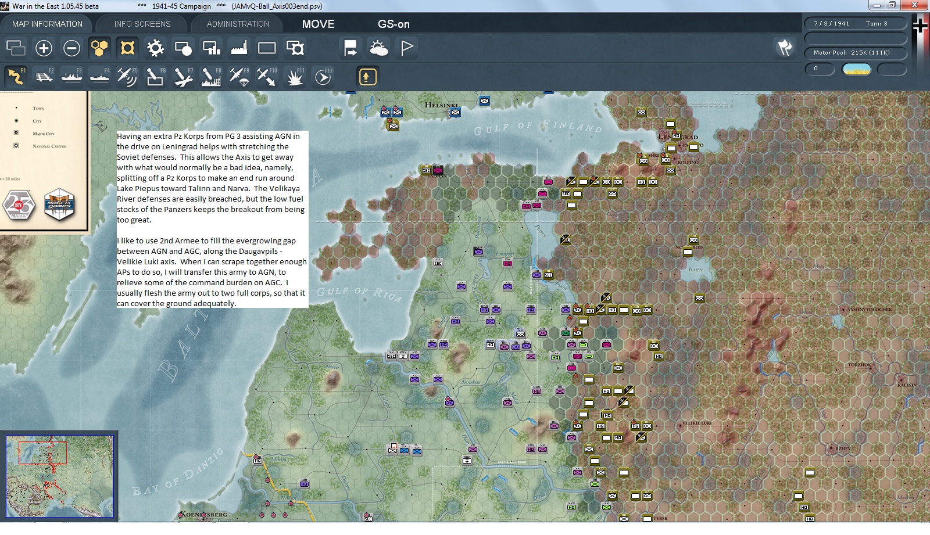
Task: Click the minimap overview thumbnail
Action: [x=59, y=476]
